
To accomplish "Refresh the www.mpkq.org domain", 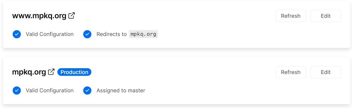I will pyautogui.click(x=291, y=16).
